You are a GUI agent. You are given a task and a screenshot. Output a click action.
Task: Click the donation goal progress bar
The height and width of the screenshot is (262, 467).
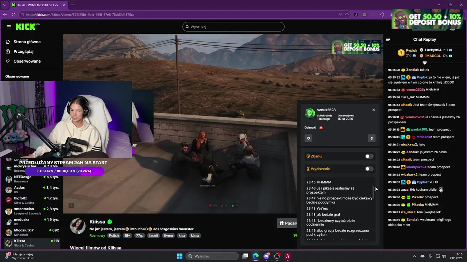tap(64, 171)
